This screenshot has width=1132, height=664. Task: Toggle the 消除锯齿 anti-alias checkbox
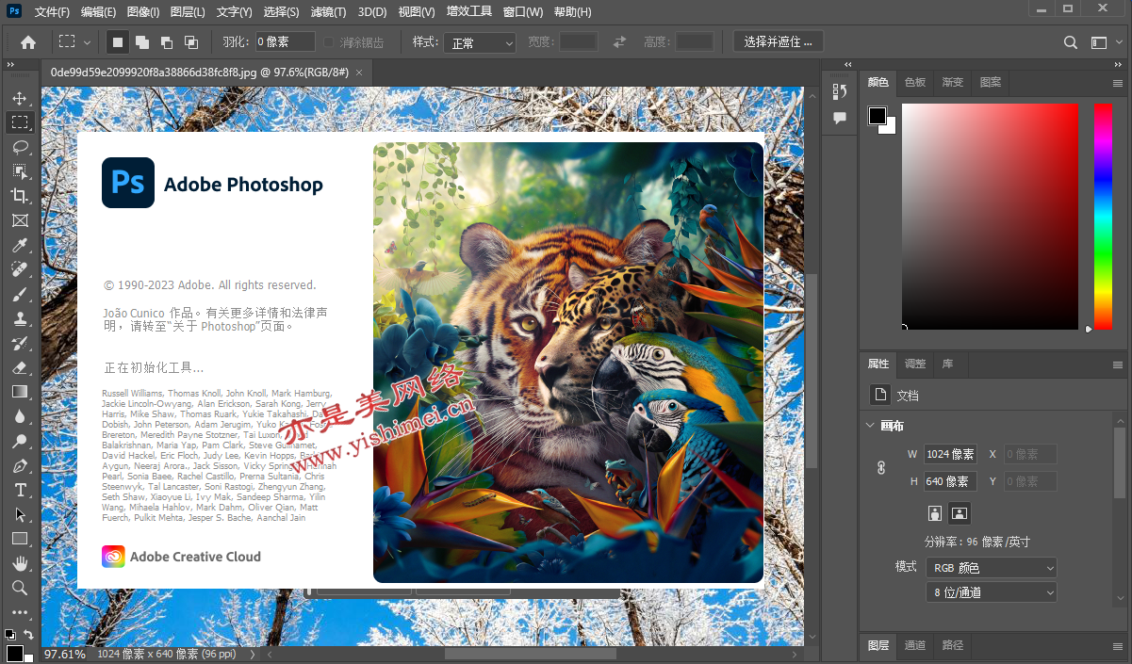(329, 42)
